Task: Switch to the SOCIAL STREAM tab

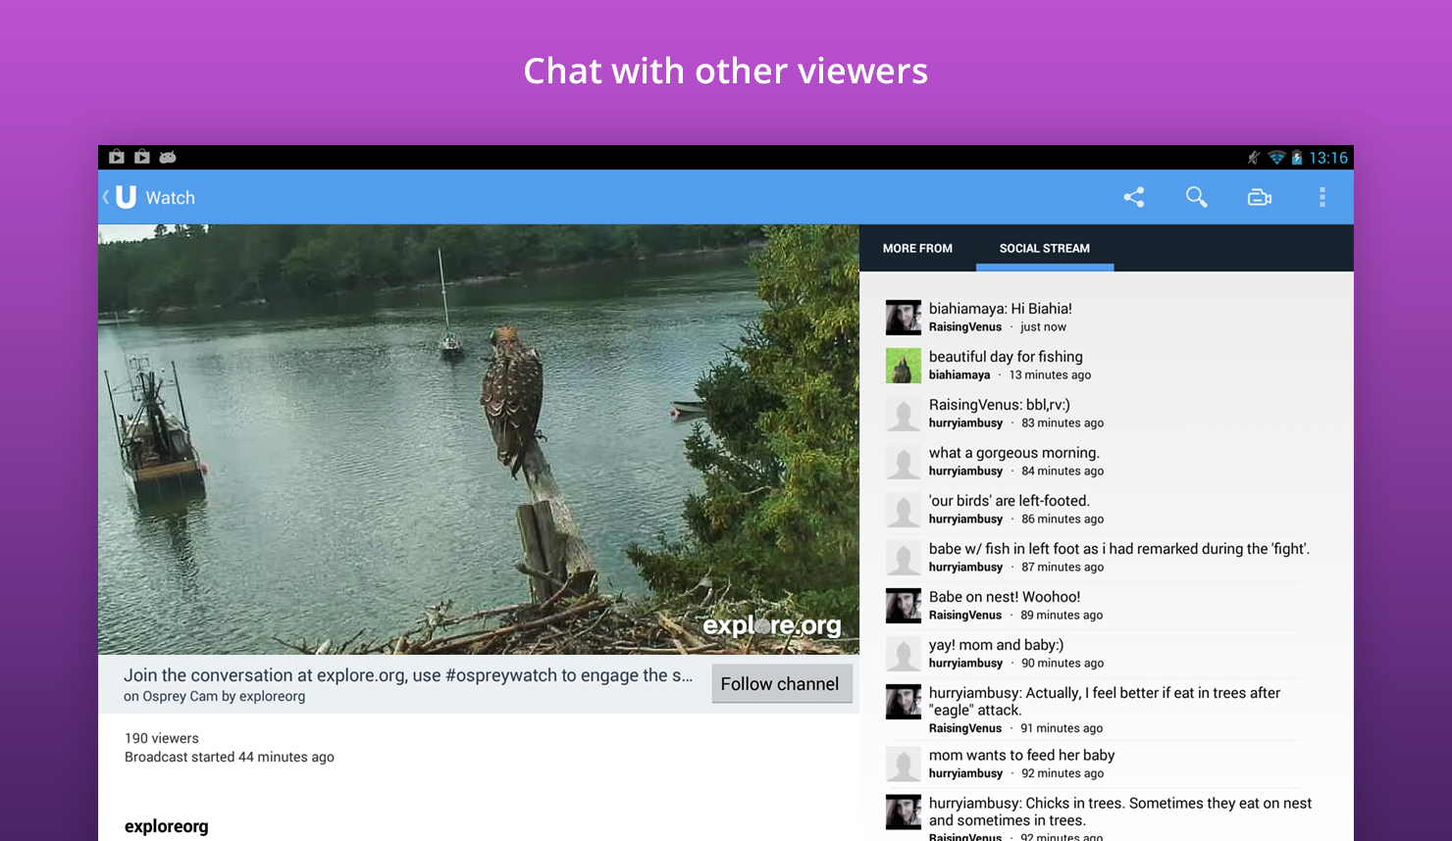Action: coord(1044,248)
